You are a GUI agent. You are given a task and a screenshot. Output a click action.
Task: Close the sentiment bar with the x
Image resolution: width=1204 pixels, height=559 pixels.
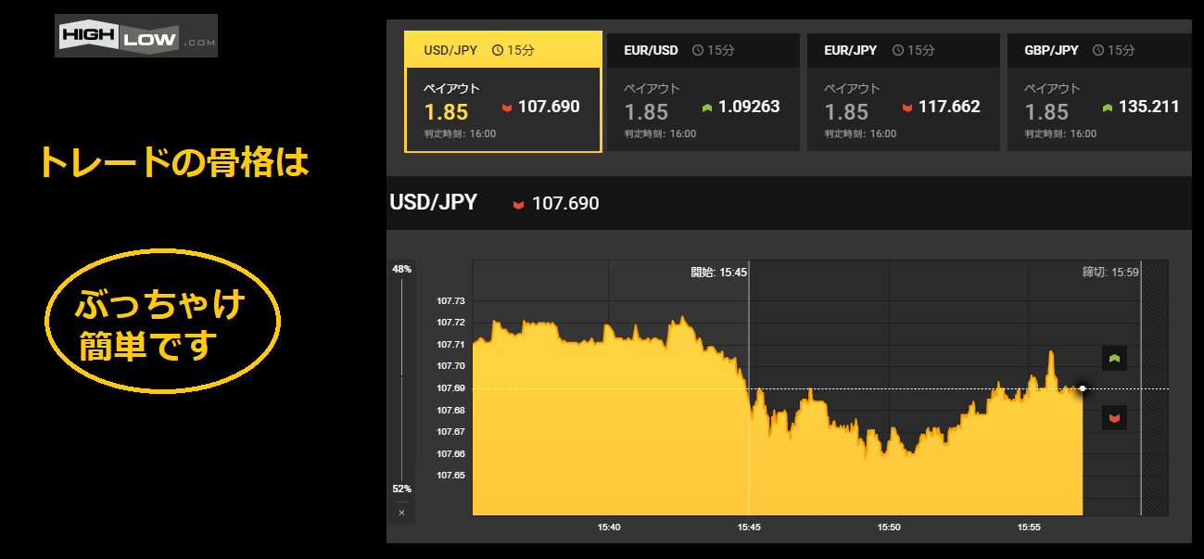(x=401, y=512)
